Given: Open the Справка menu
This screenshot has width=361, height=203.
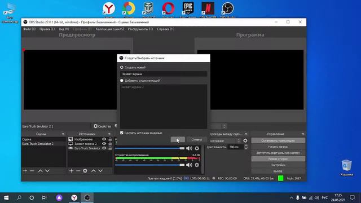Looking at the screenshot, I should (165, 29).
